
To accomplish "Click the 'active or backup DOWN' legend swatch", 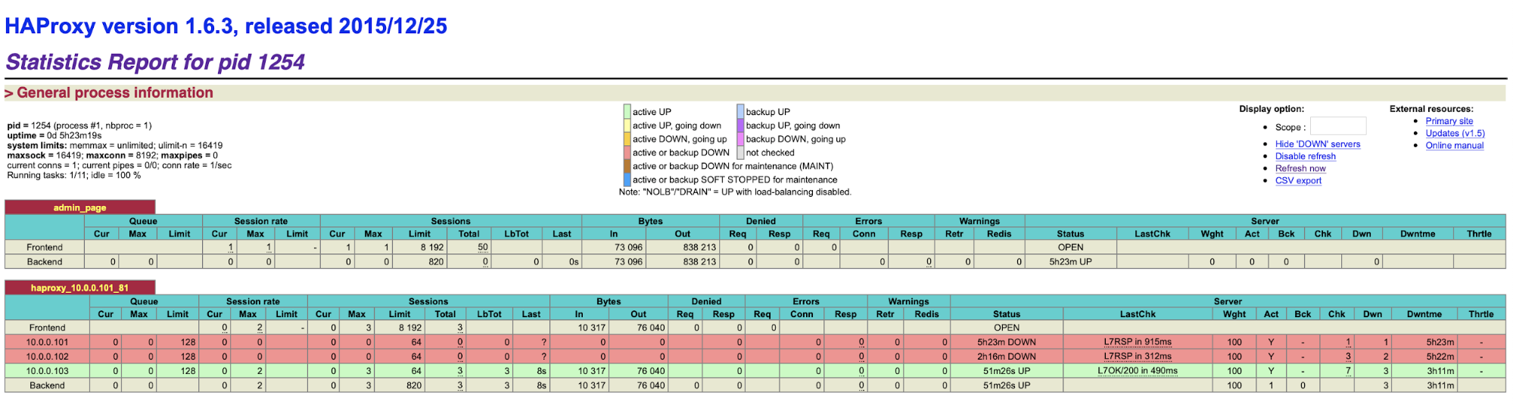I will (627, 152).
